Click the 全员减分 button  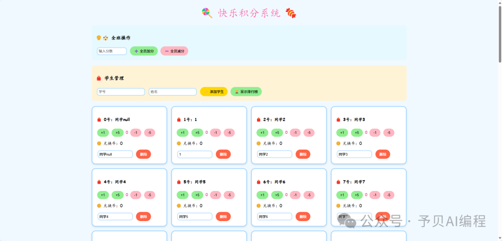click(x=174, y=51)
